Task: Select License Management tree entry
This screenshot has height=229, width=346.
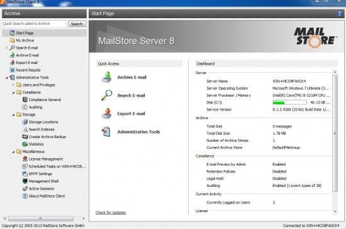Action: coord(46,159)
